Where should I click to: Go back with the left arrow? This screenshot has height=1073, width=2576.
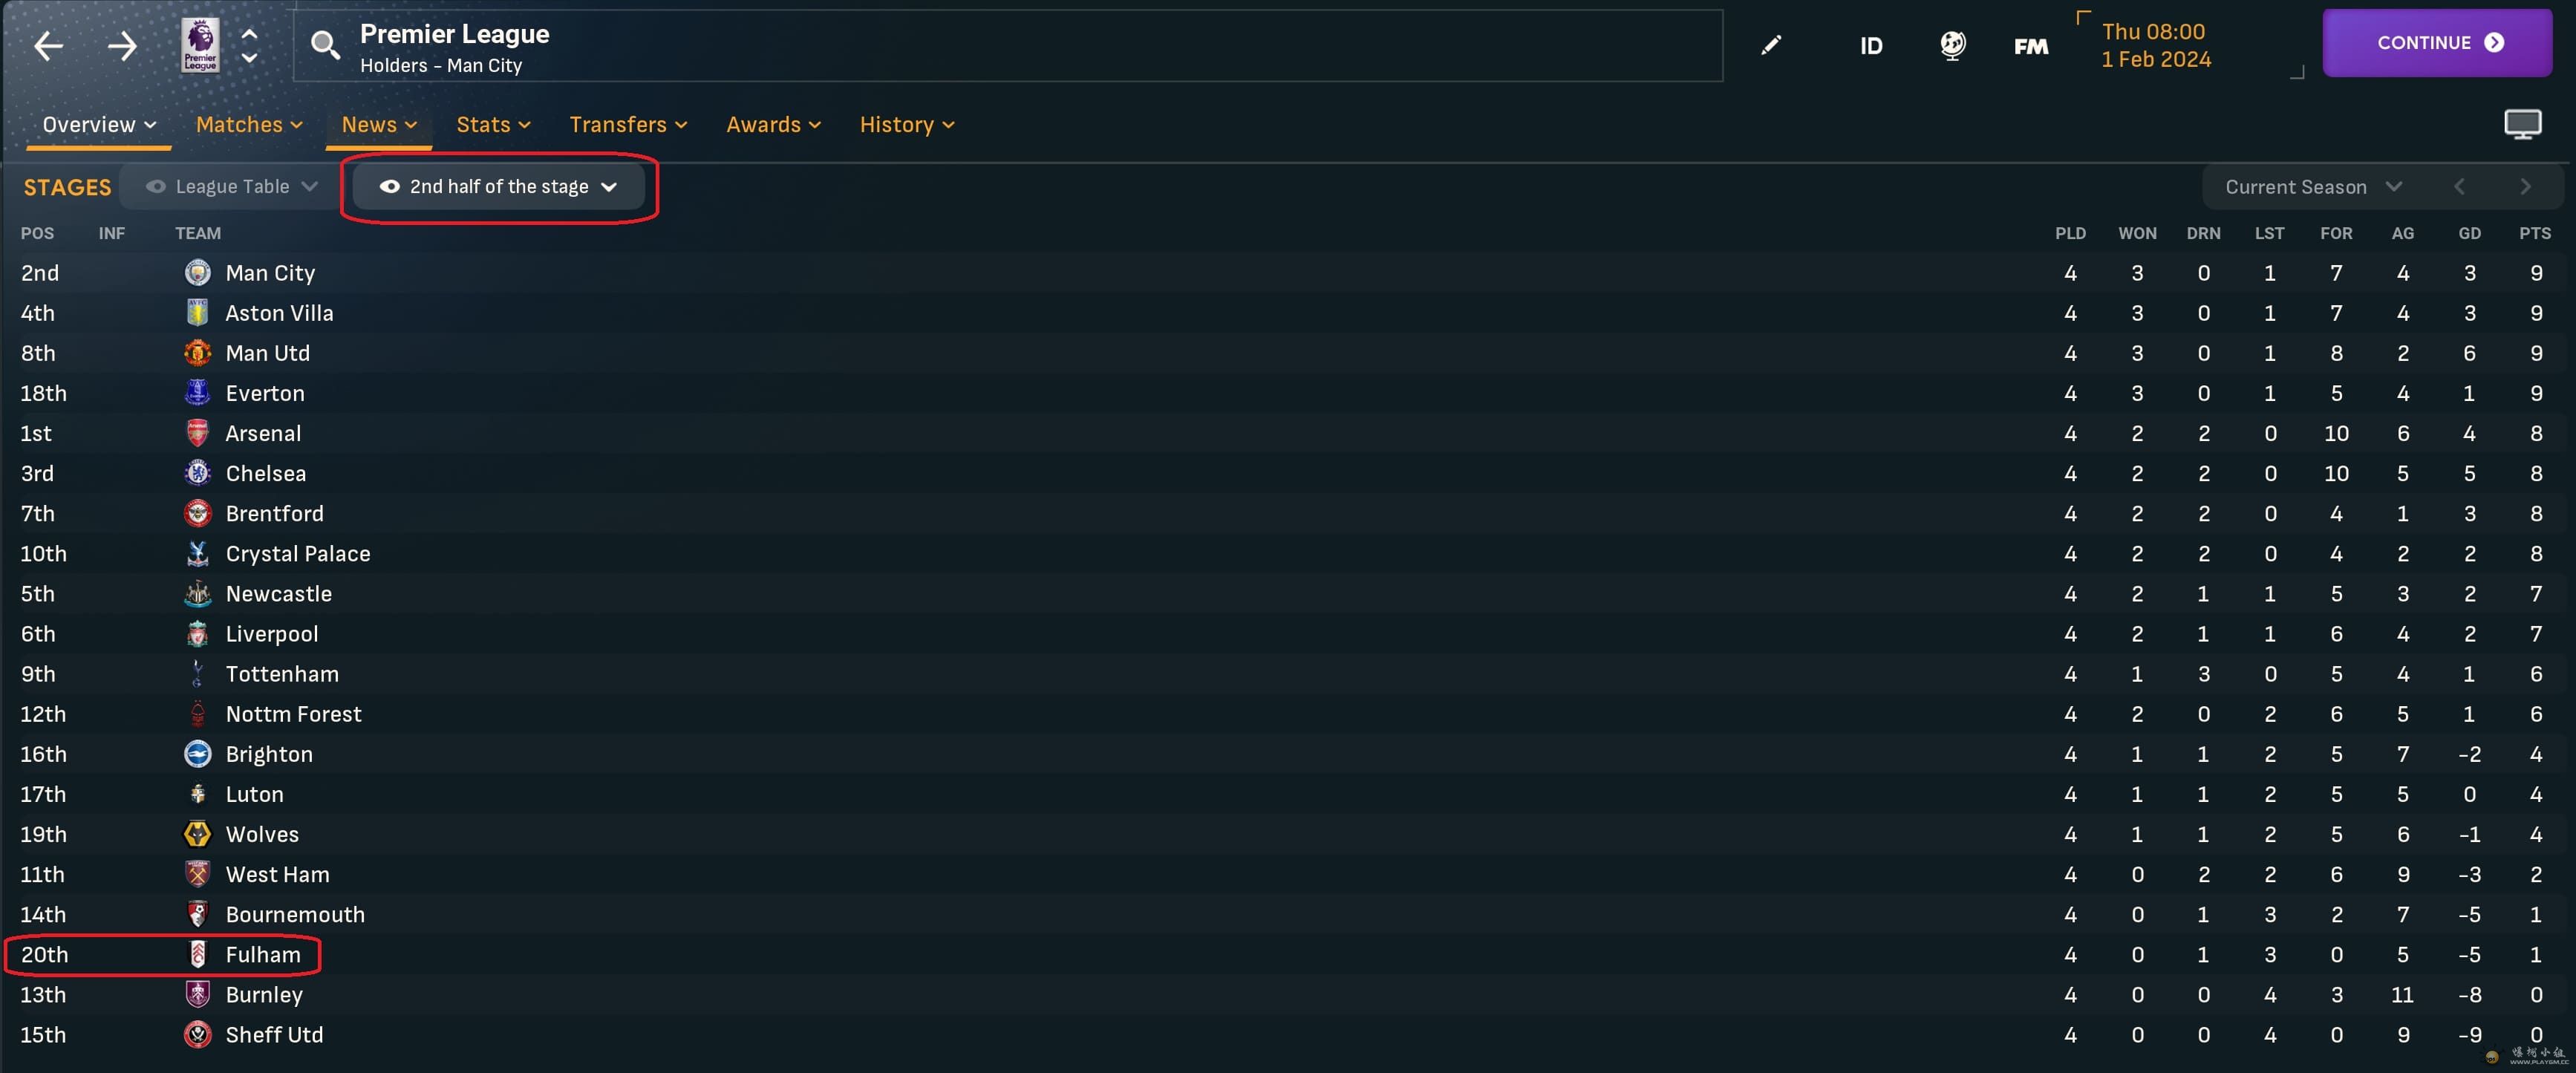point(48,46)
